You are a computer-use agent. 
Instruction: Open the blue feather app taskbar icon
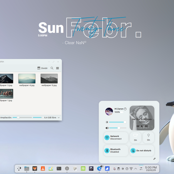[107, 168]
